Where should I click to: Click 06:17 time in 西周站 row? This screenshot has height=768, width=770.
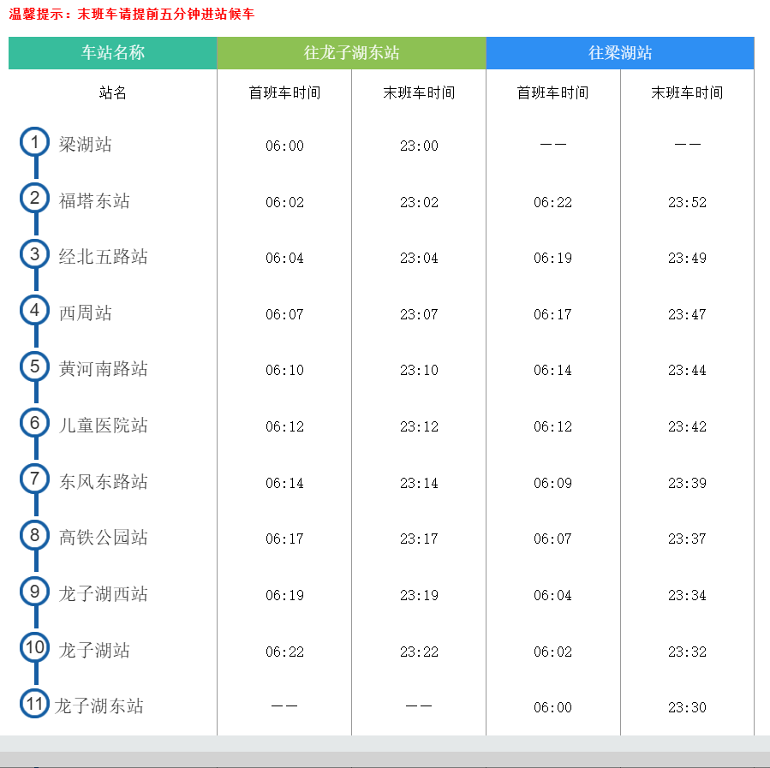pos(553,314)
